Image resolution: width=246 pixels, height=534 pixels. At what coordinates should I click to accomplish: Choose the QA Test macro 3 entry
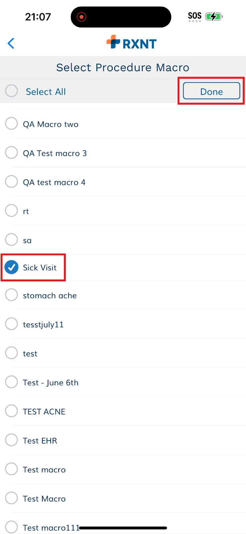click(123, 153)
